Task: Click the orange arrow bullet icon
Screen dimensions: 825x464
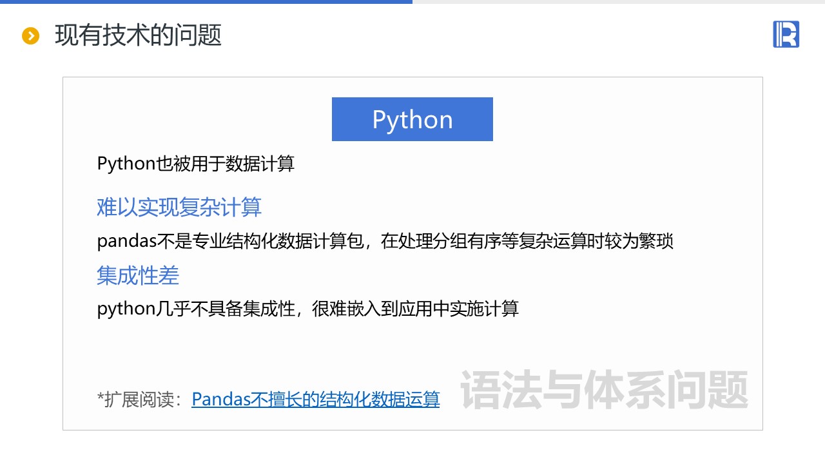Action: (30, 35)
